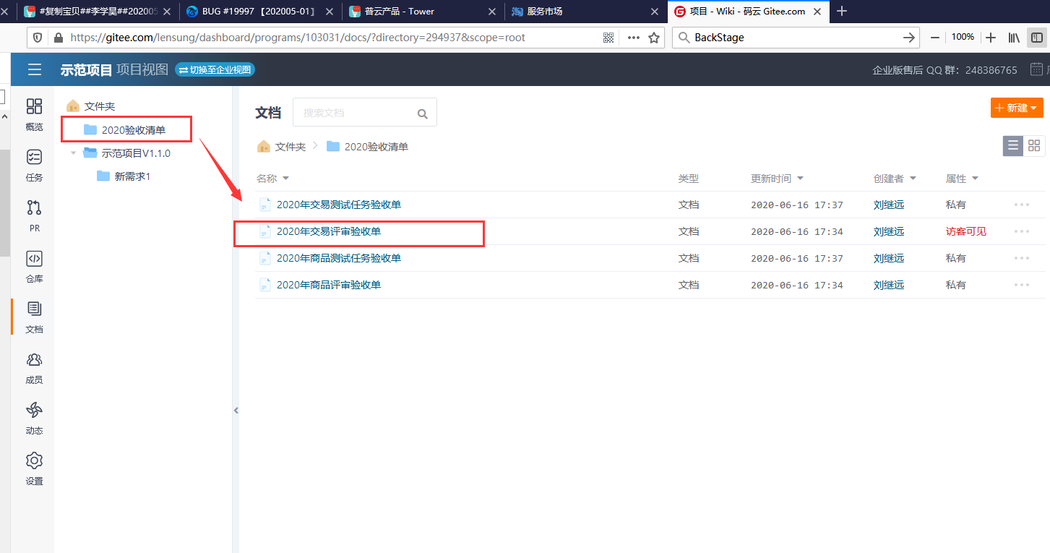Switch to list view layout
Screen dimensions: 1050x553
point(1013,145)
